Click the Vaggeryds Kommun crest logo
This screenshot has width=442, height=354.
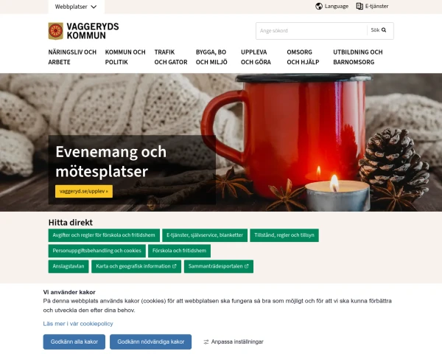(55, 31)
